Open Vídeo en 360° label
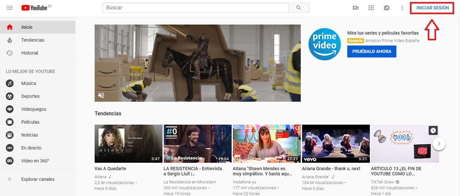This screenshot has width=460, height=196. pos(35,161)
